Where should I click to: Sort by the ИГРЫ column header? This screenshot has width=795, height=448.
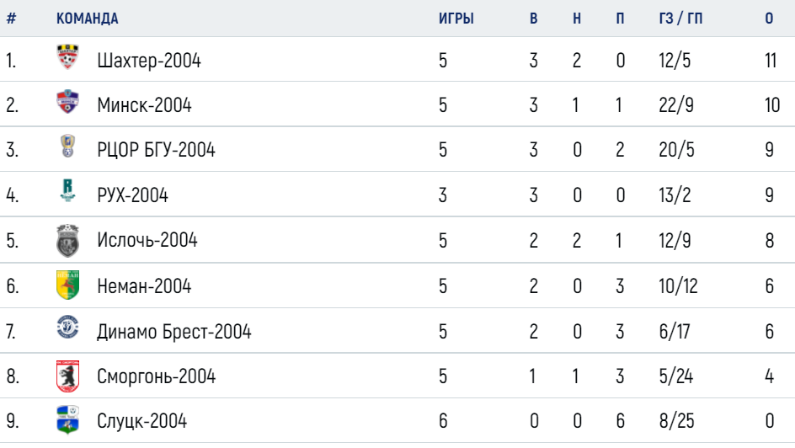(456, 19)
